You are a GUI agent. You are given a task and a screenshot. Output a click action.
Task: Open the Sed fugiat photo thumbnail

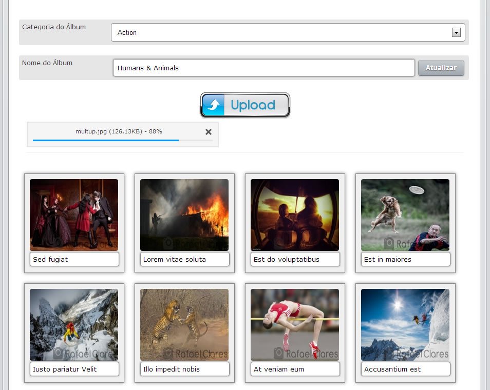coord(74,215)
